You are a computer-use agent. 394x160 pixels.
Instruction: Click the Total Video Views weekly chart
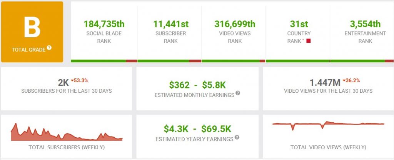click(328, 125)
